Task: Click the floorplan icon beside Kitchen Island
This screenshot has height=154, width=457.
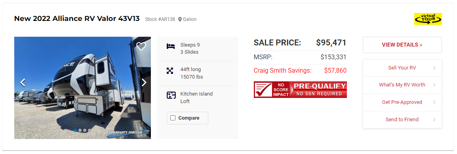Action: pyautogui.click(x=171, y=95)
